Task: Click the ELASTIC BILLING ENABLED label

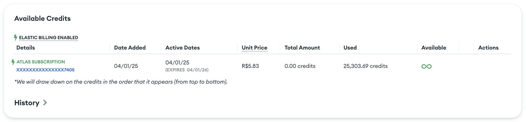Action: 49,38
